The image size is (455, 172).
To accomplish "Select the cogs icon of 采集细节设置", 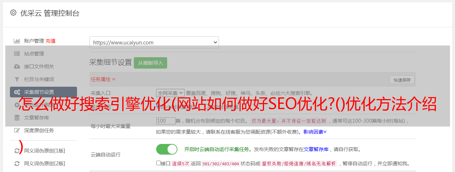I will point(17,92).
